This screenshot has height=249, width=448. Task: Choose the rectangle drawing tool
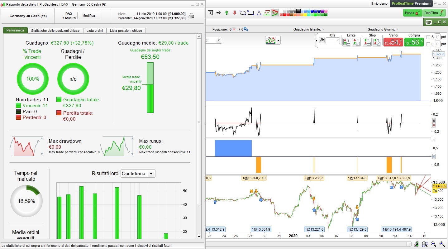point(251,13)
